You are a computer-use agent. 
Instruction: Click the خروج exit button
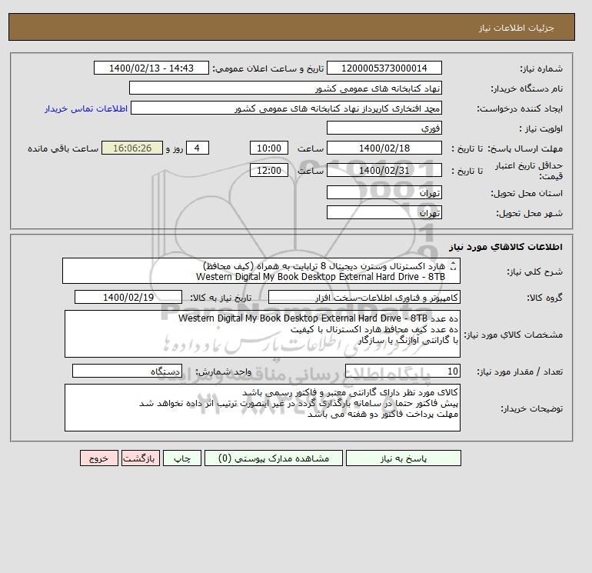[x=99, y=458]
